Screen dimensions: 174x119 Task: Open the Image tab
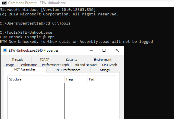pyautogui.click(x=10, y=65)
